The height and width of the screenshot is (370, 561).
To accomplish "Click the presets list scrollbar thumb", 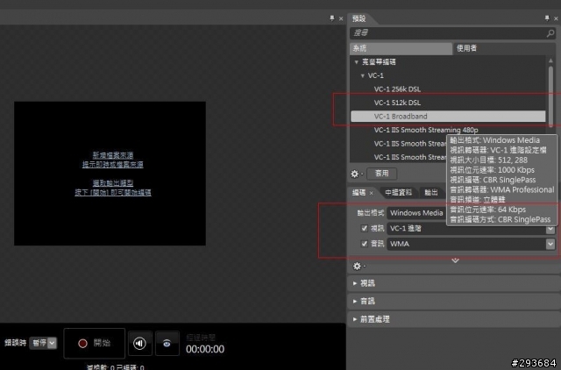I will pos(550,96).
